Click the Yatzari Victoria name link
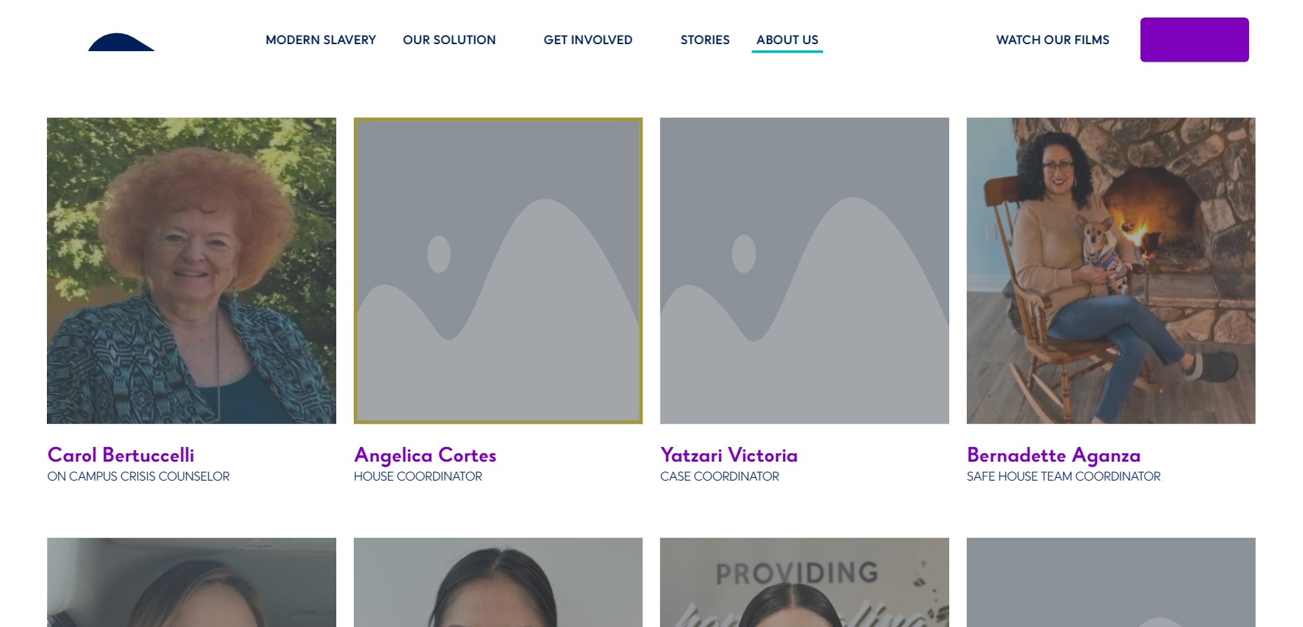 (729, 455)
